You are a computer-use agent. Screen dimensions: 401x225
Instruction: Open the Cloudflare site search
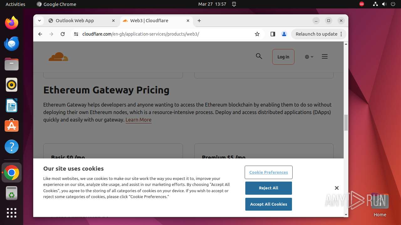[259, 56]
